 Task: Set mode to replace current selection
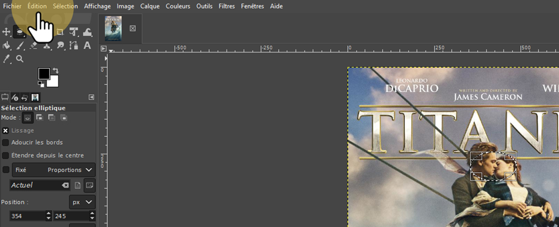tap(28, 117)
